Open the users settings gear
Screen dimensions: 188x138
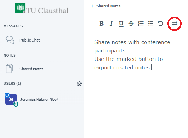click(x=79, y=84)
